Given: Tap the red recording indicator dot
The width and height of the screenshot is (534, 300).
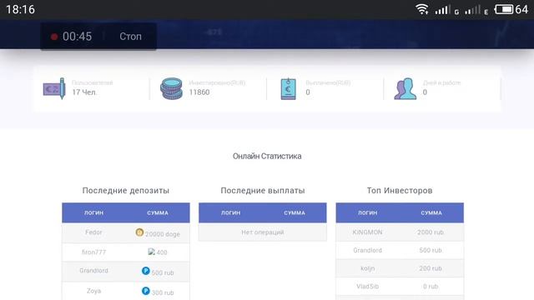Looking at the screenshot, I should click(53, 37).
